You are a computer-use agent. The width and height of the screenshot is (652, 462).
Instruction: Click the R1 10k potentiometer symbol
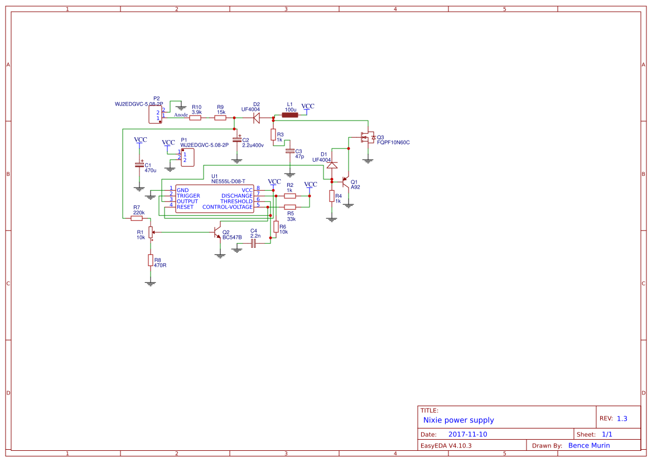pos(151,233)
